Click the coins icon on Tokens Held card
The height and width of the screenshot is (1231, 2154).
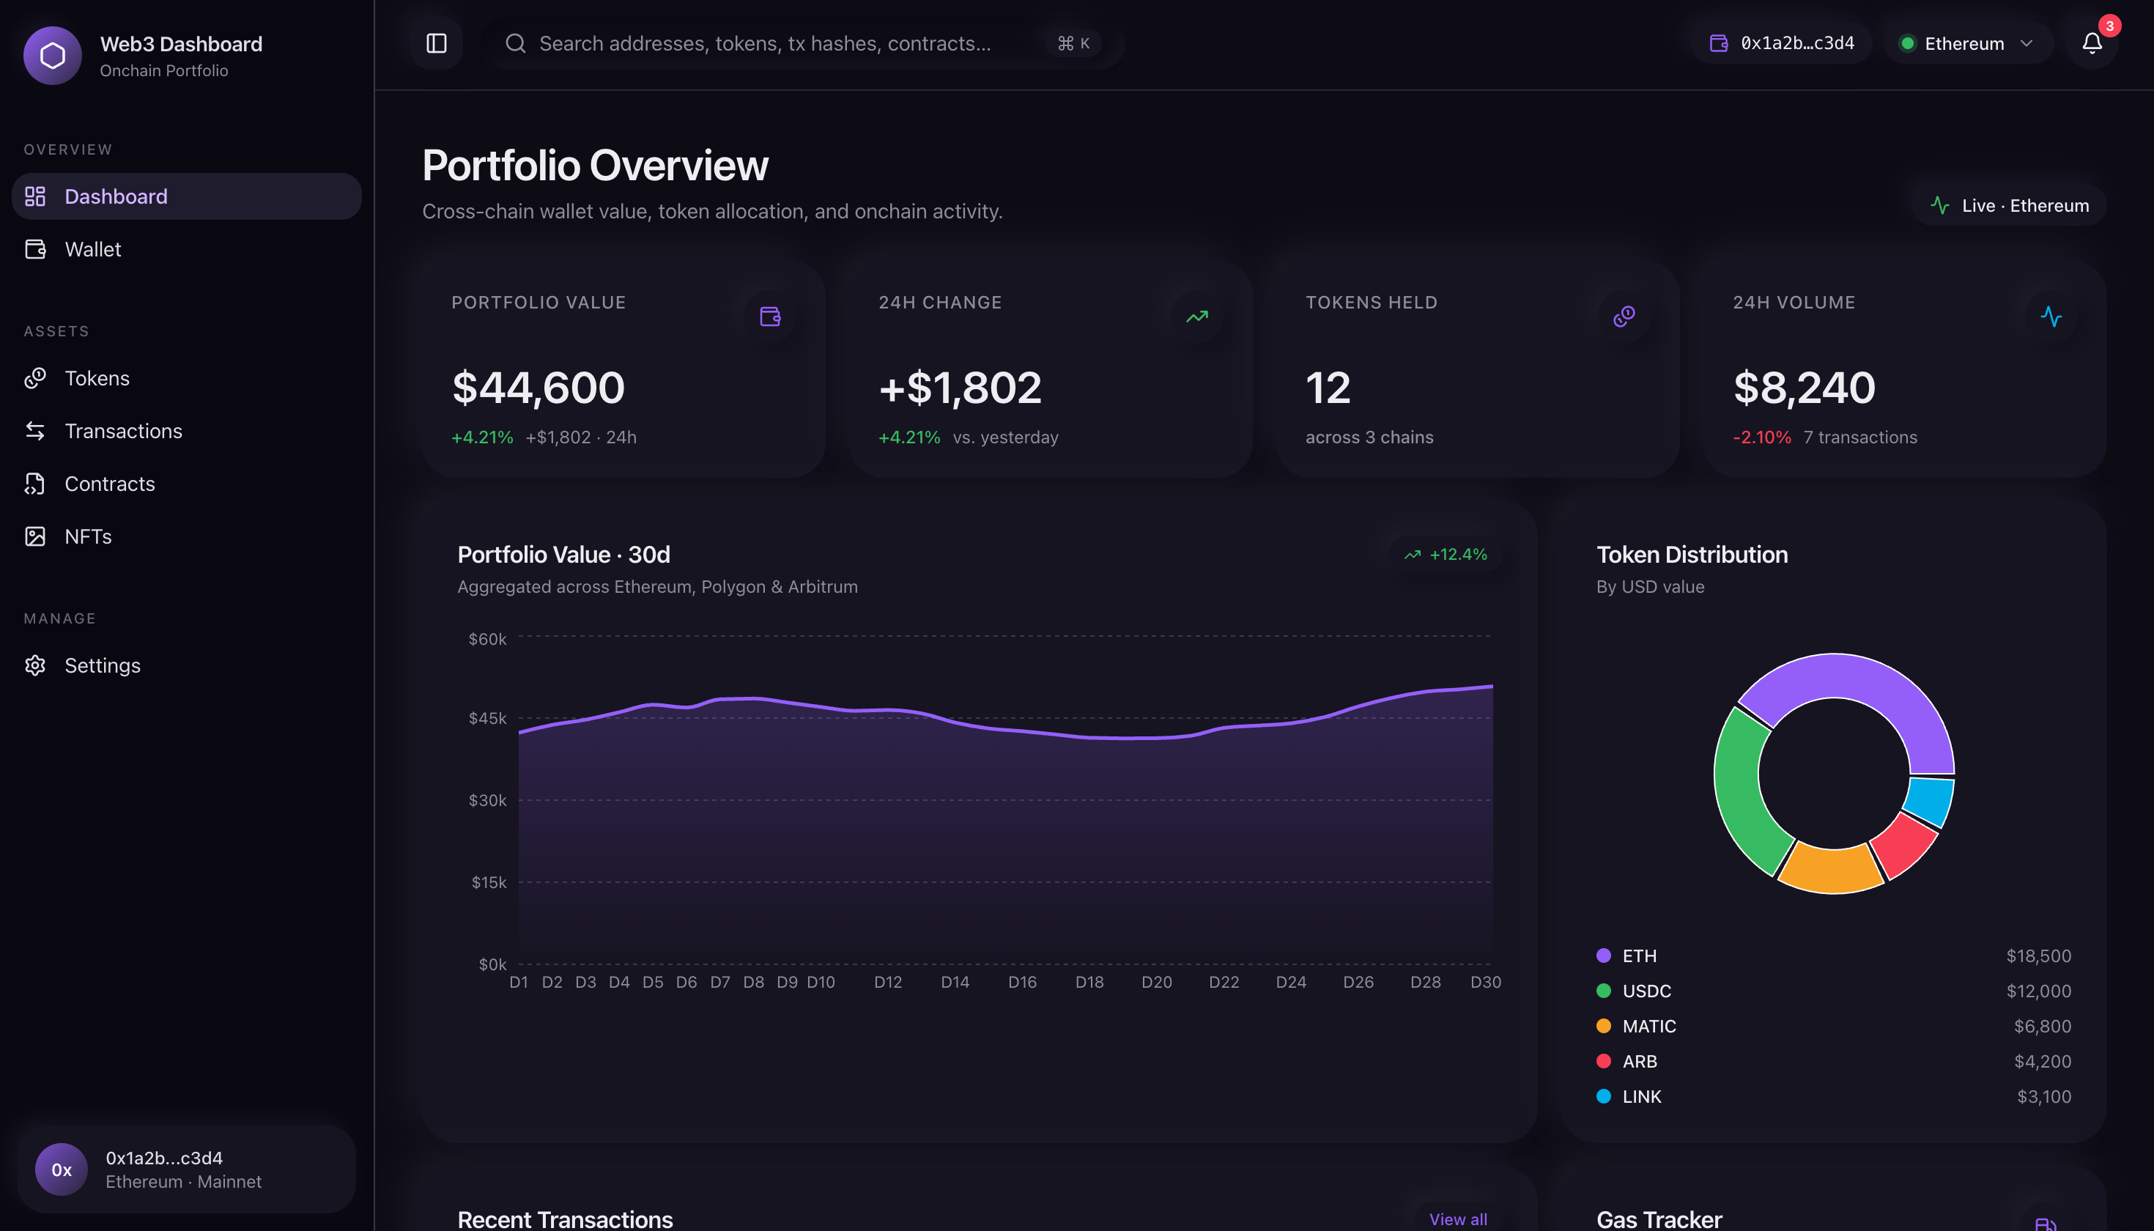click(1624, 317)
